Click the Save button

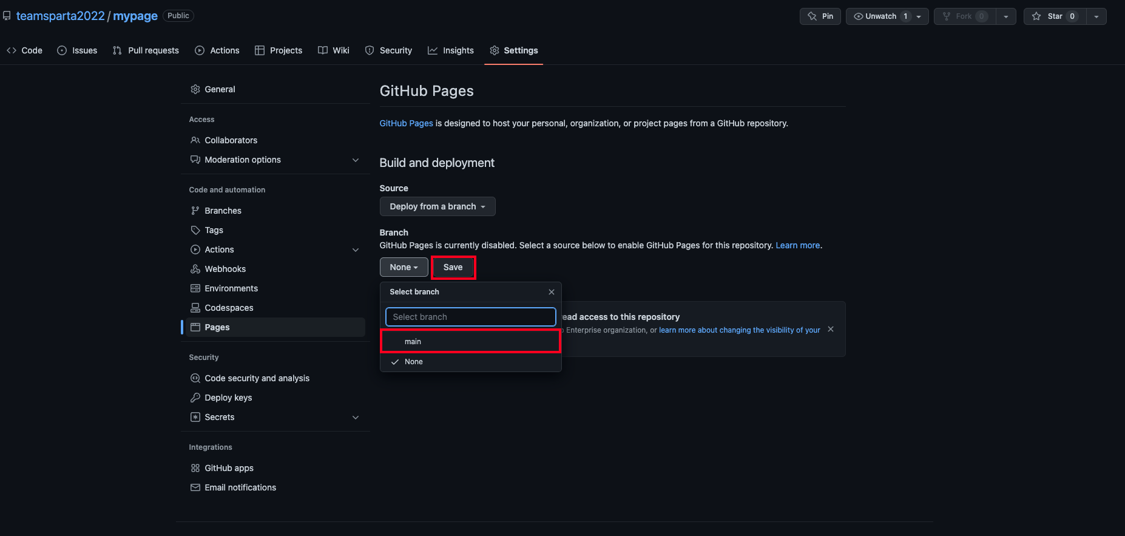pyautogui.click(x=453, y=267)
